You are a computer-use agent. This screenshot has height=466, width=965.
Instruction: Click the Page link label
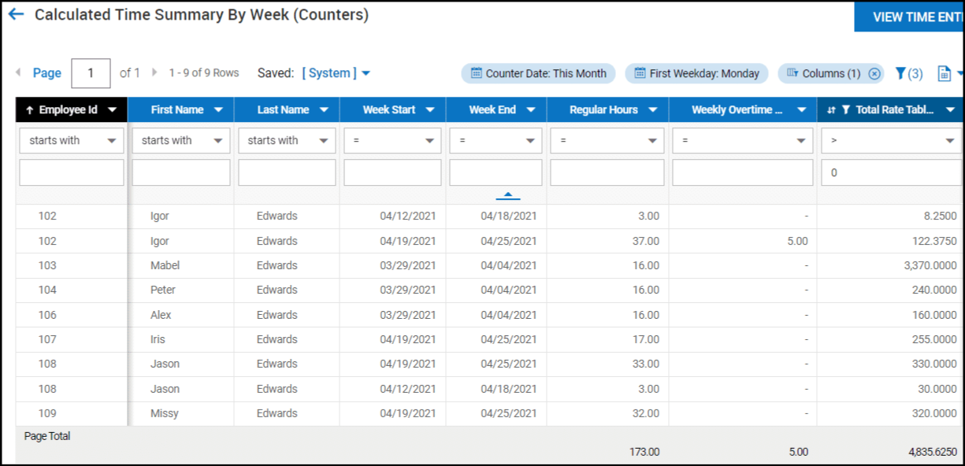click(x=46, y=73)
